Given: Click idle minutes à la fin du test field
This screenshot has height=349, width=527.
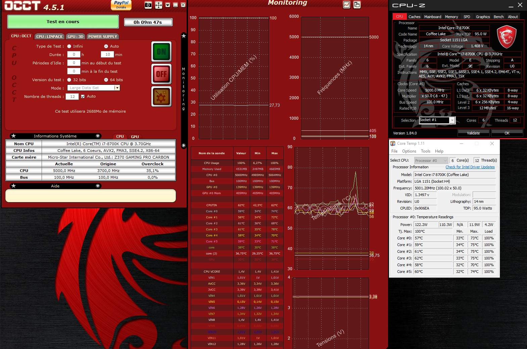Looking at the screenshot, I should tap(74, 71).
